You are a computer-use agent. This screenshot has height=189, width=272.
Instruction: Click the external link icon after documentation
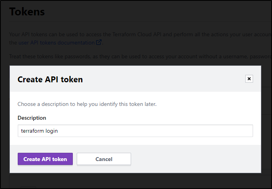click(x=99, y=43)
